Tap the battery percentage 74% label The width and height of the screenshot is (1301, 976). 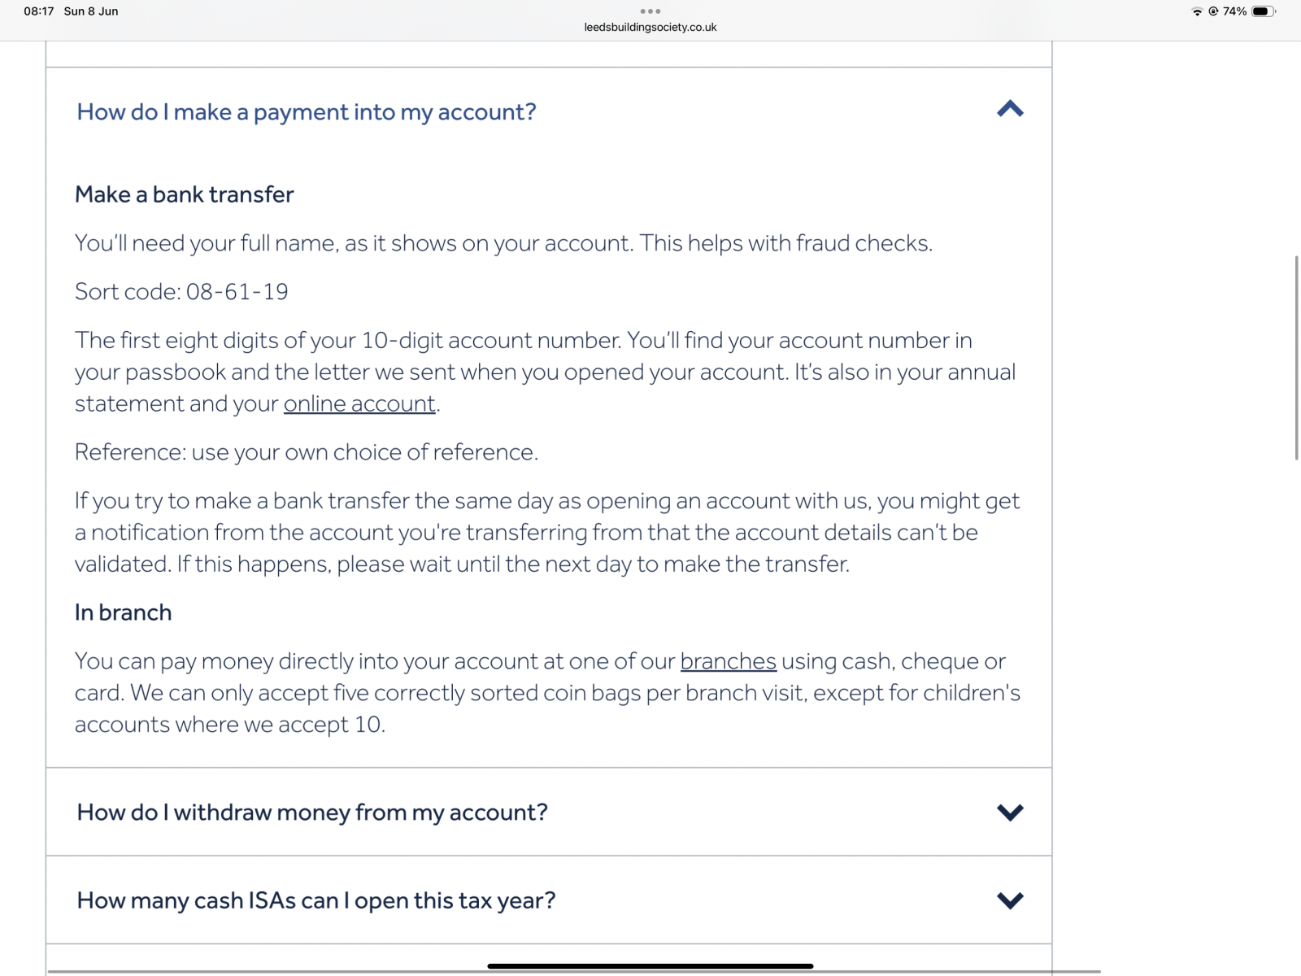pos(1234,11)
